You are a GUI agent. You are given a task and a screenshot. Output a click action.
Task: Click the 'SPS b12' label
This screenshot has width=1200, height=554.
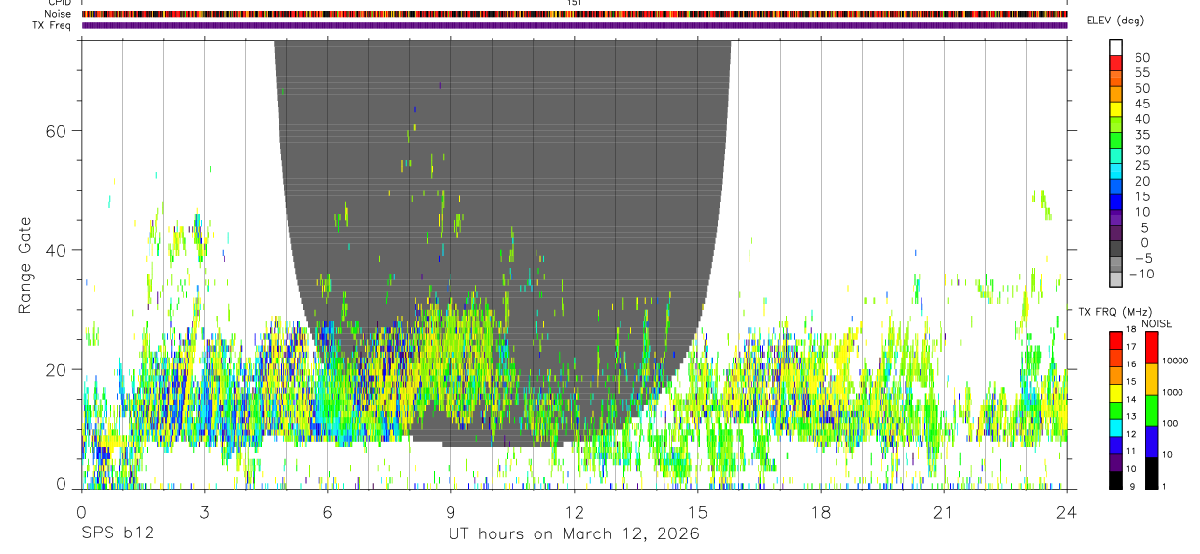[x=117, y=534]
